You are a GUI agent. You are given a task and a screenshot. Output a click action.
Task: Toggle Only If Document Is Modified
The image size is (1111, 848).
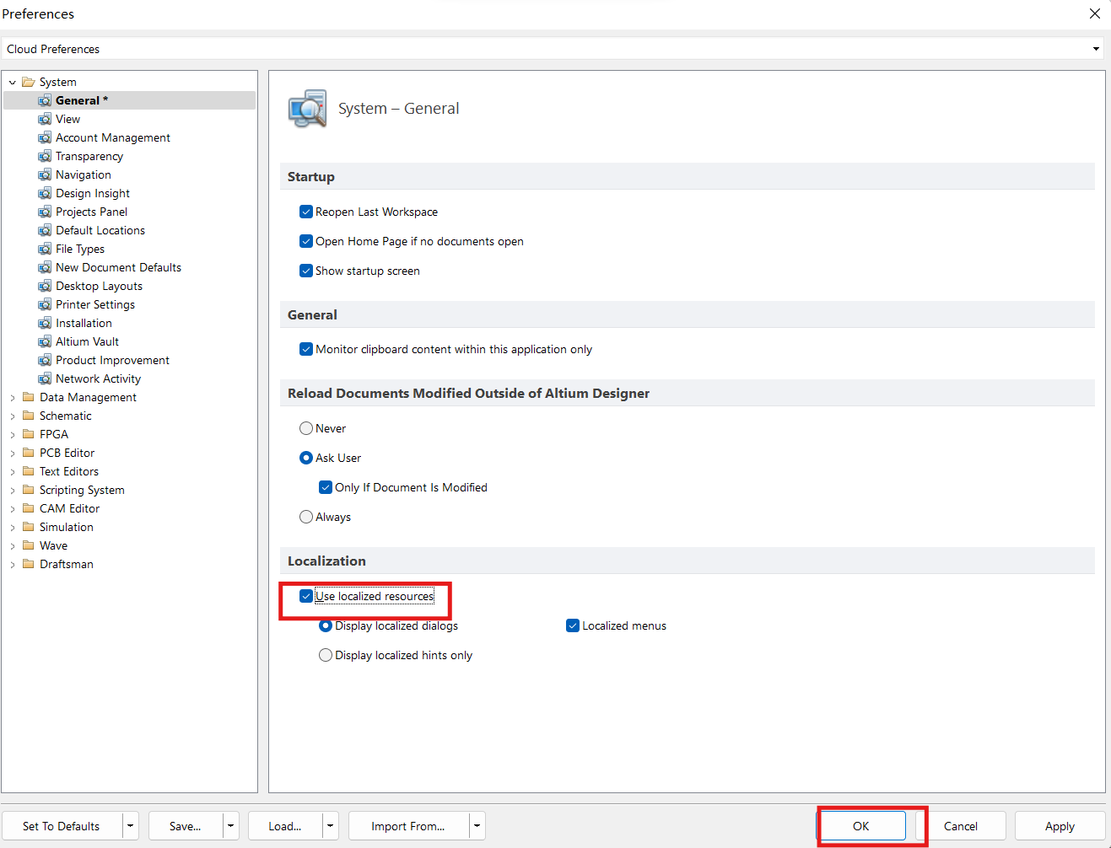point(326,487)
